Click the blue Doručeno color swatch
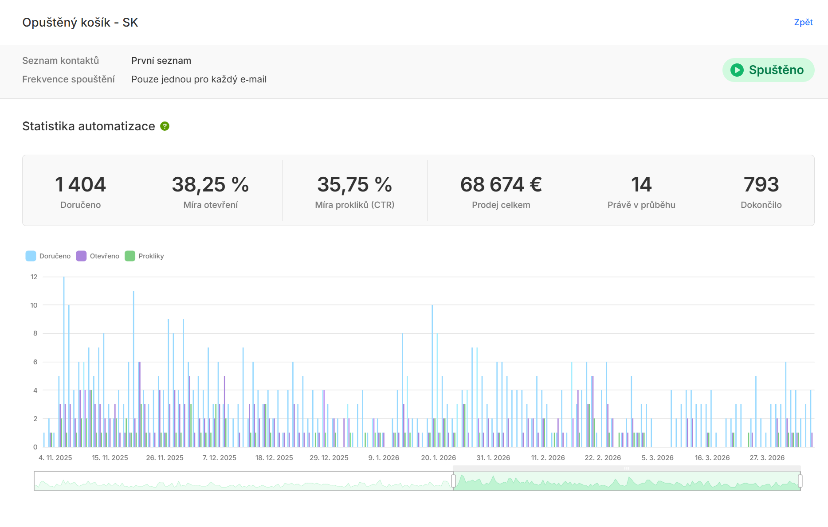This screenshot has width=828, height=527. pyautogui.click(x=31, y=256)
